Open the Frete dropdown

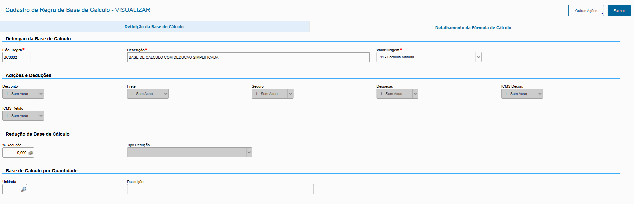(166, 94)
